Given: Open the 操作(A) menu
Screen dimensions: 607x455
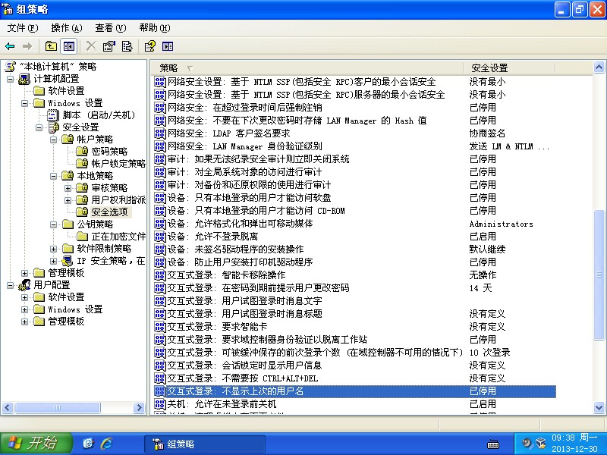Looking at the screenshot, I should point(66,28).
